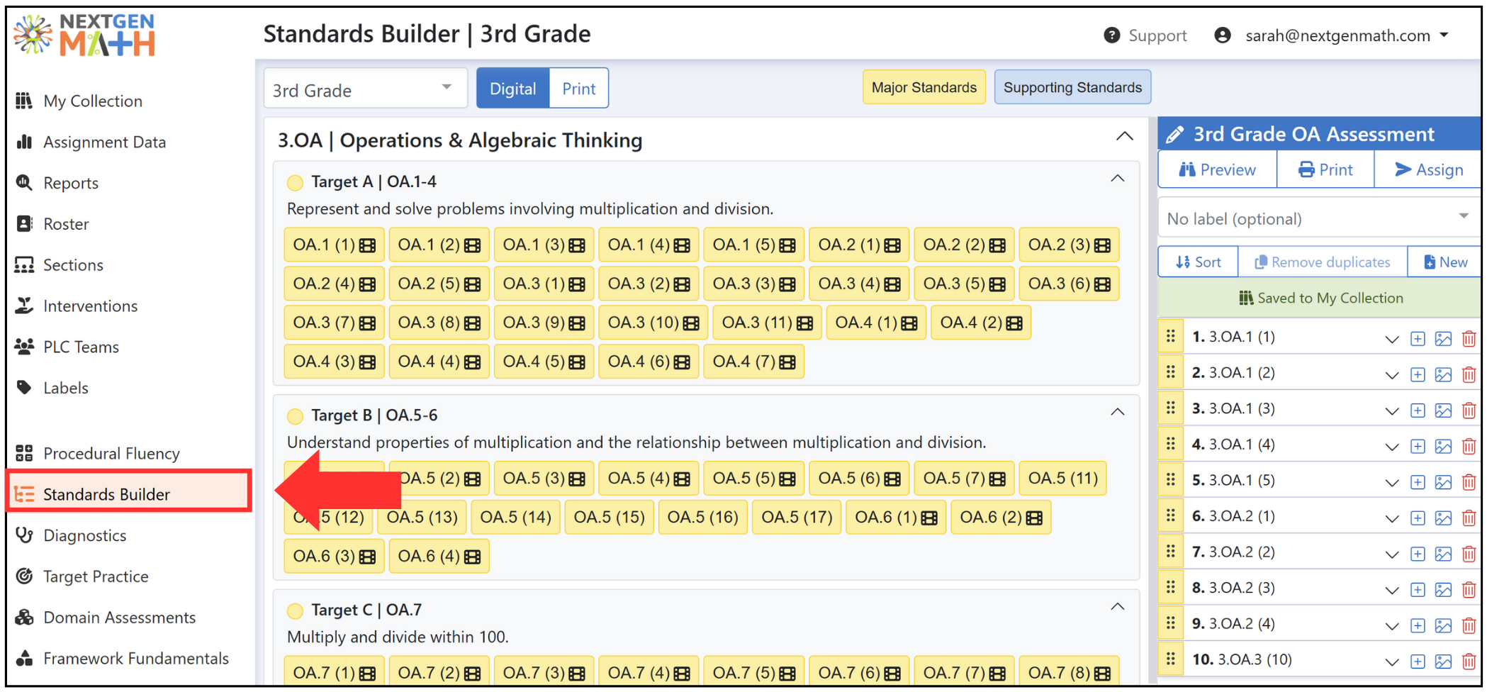Screen dimensions: 1487x692
Task: Collapse Target A OA.1-4 panel
Action: [x=1118, y=179]
